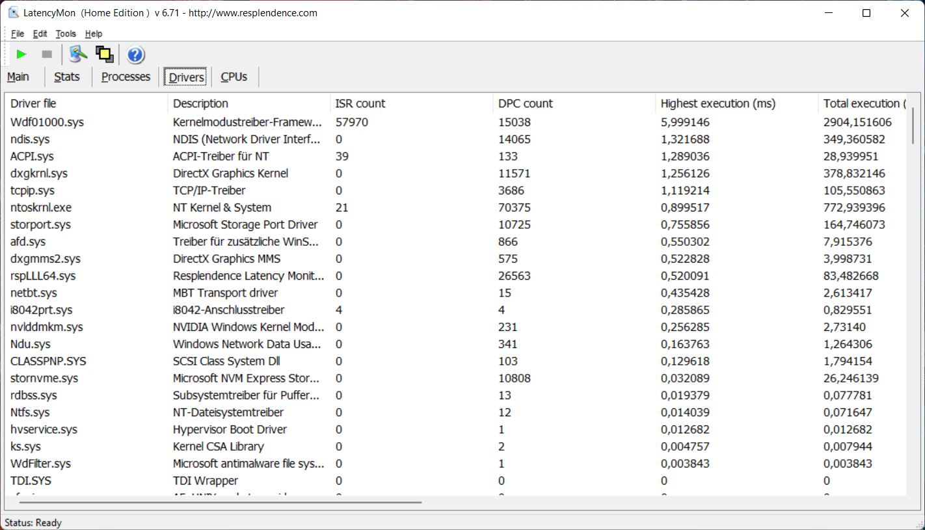Switch to the CPUs tab
Viewport: 925px width, 530px height.
pos(234,77)
